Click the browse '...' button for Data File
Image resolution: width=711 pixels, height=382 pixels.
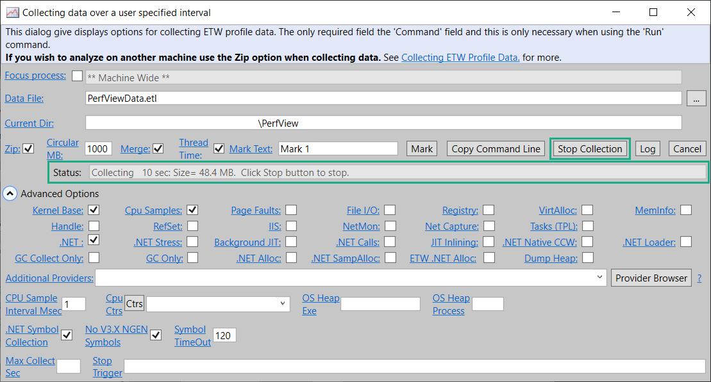click(x=696, y=99)
